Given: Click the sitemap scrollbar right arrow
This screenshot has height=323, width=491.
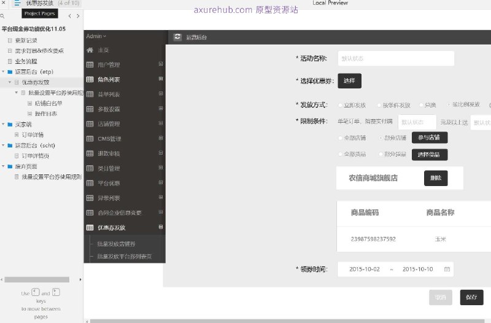Looking at the screenshot, I should pyautogui.click(x=80, y=279).
